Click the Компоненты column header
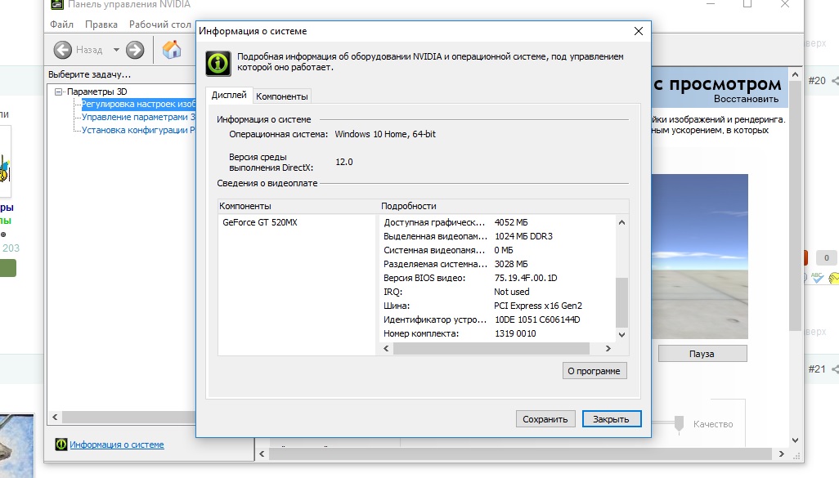This screenshot has height=478, width=839. point(298,206)
